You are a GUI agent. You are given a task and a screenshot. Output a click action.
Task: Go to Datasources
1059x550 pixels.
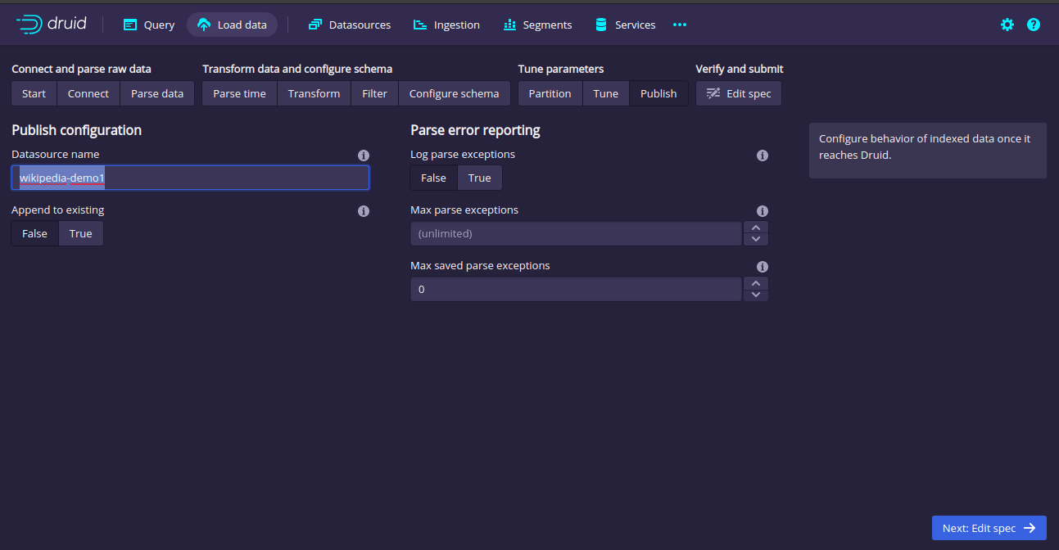350,25
